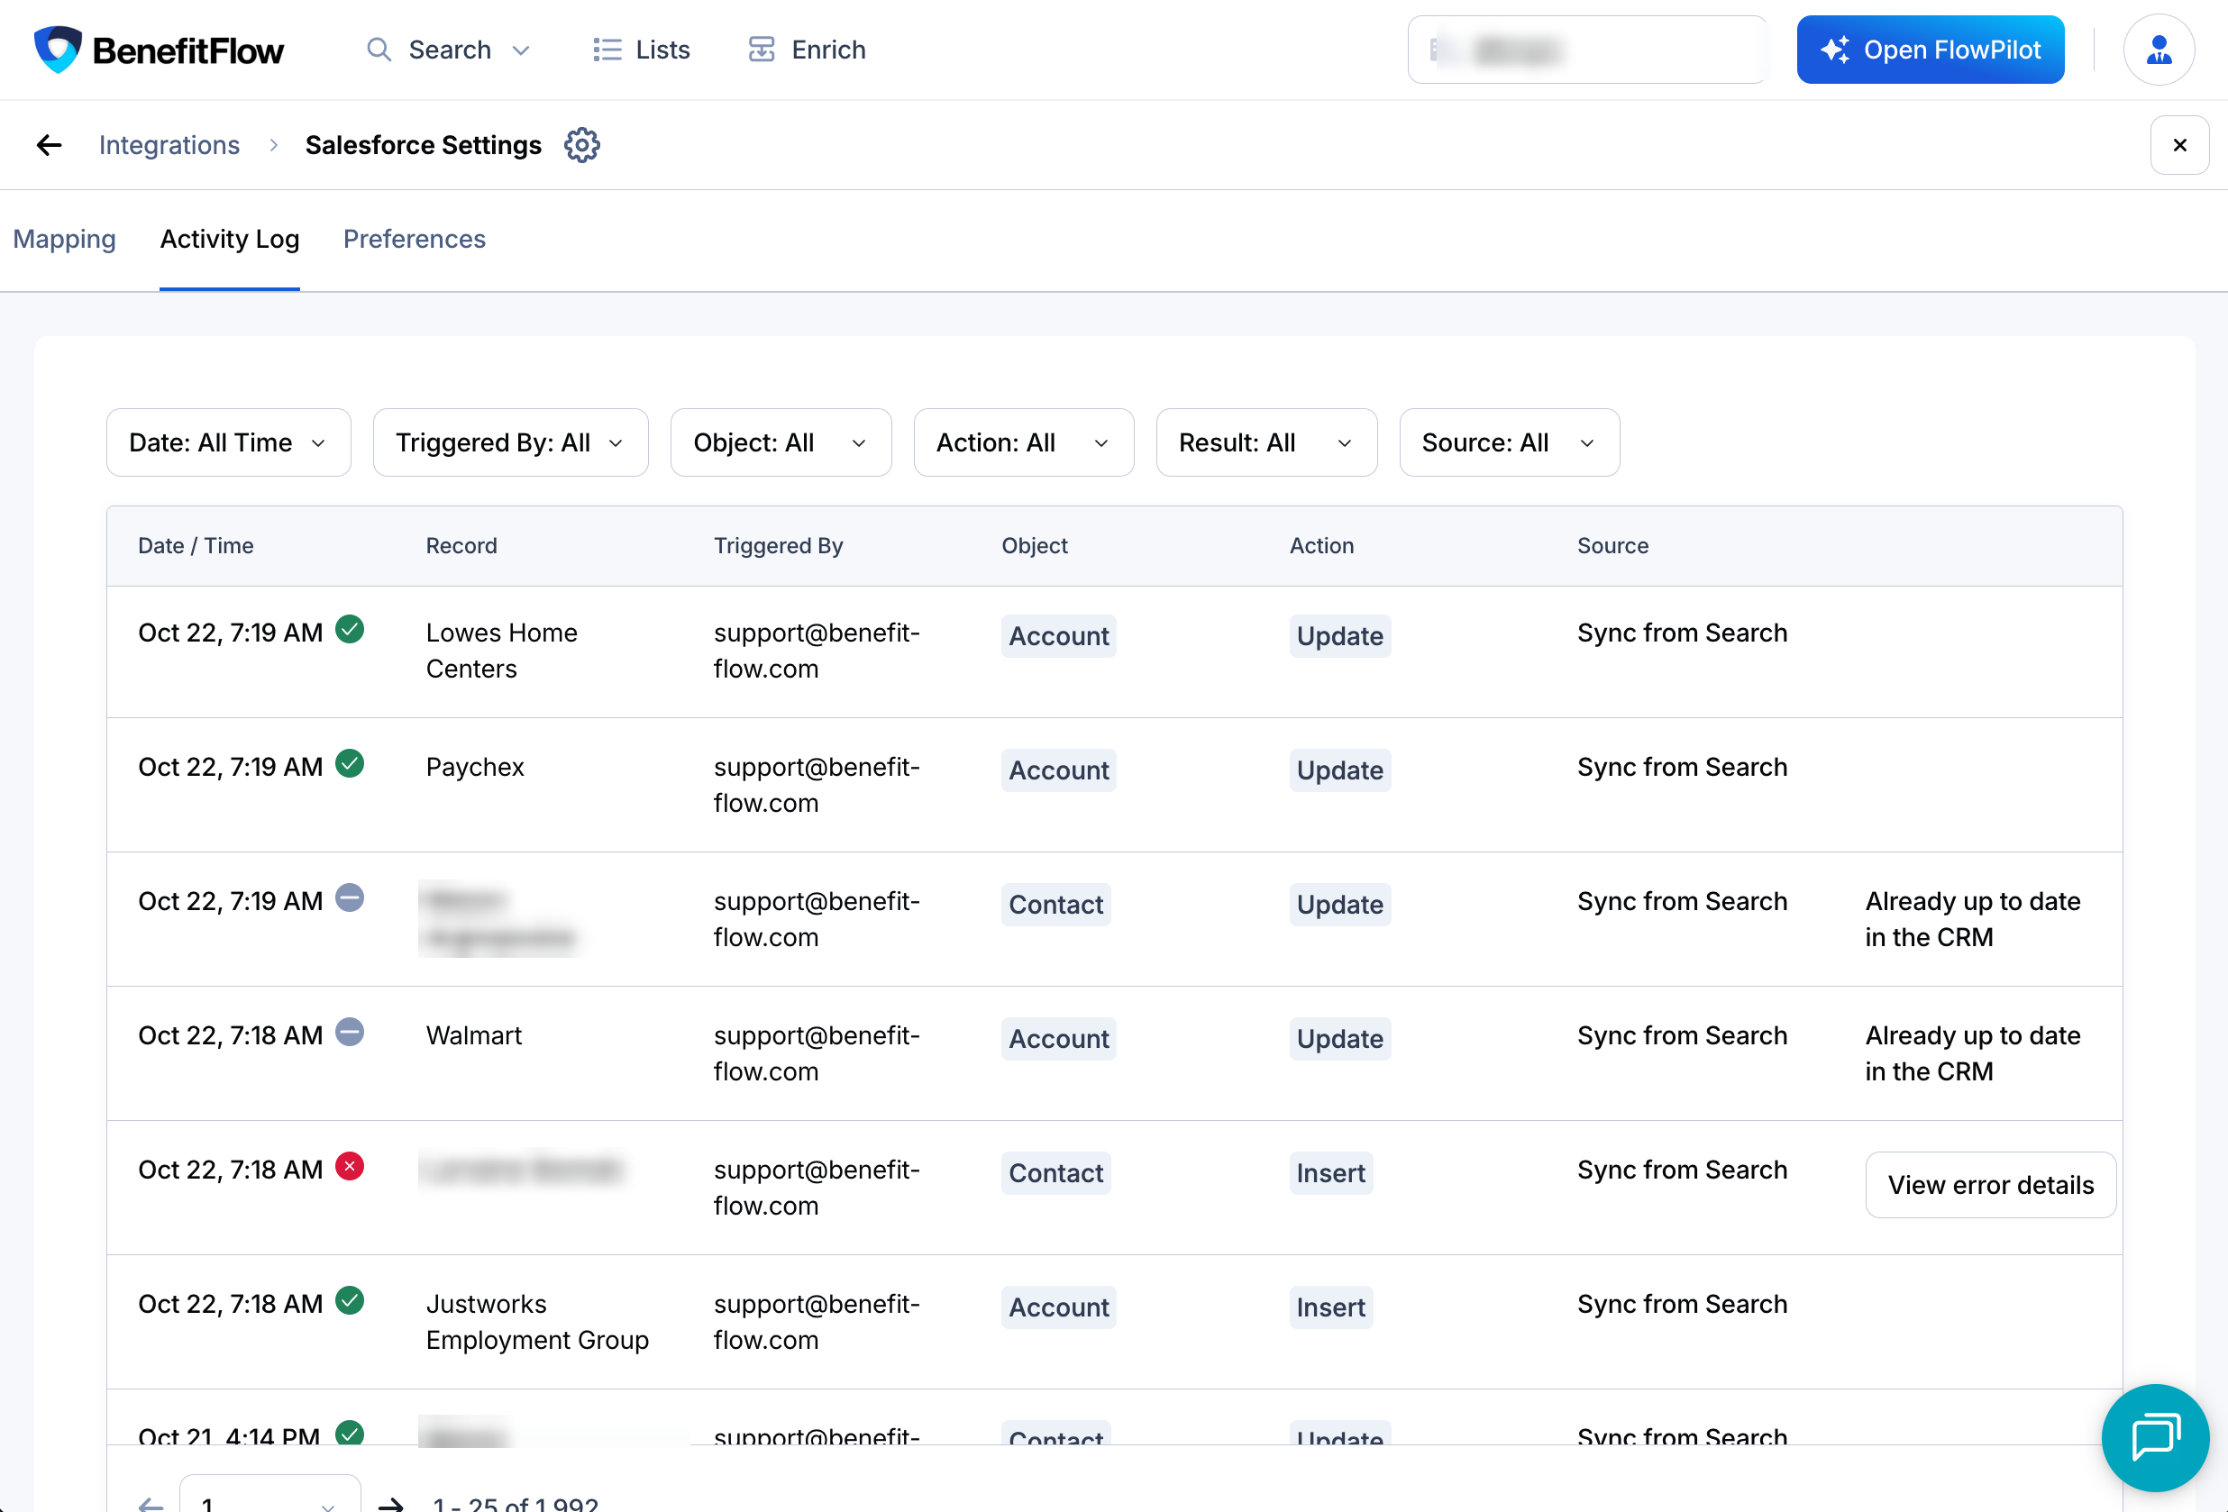Image resolution: width=2228 pixels, height=1512 pixels.
Task: Expand the Triggered By: All filter
Action: point(510,442)
